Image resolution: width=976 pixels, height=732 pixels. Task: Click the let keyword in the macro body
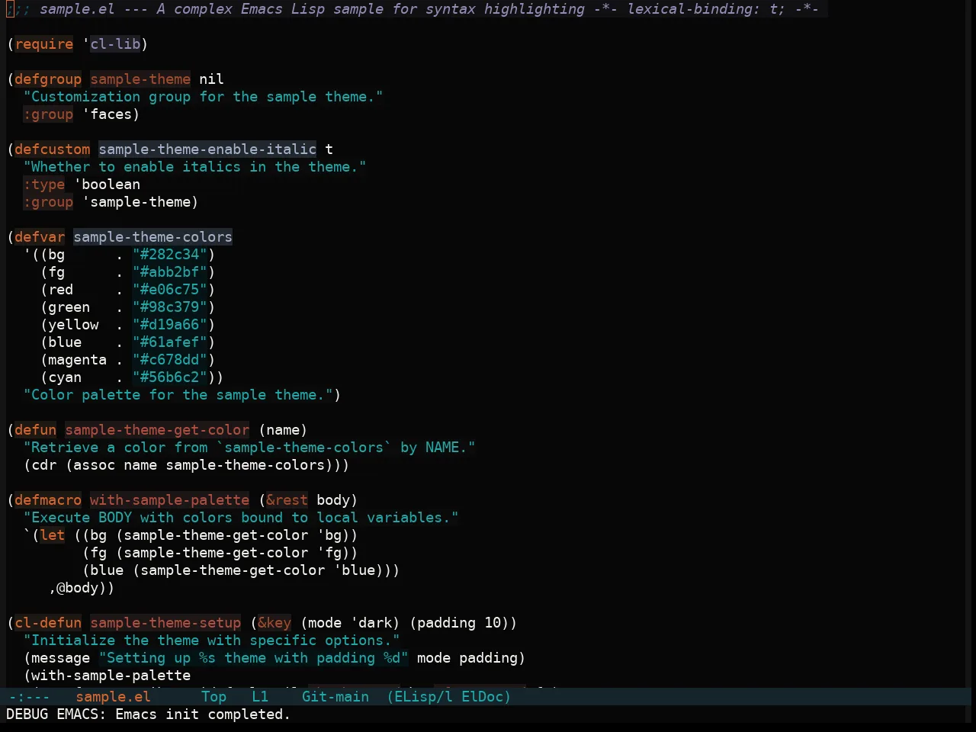[53, 535]
